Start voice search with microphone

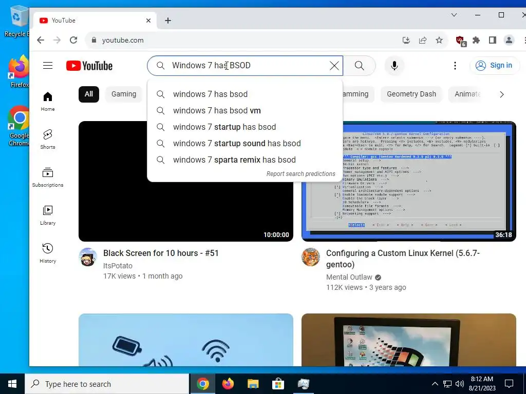tap(394, 66)
